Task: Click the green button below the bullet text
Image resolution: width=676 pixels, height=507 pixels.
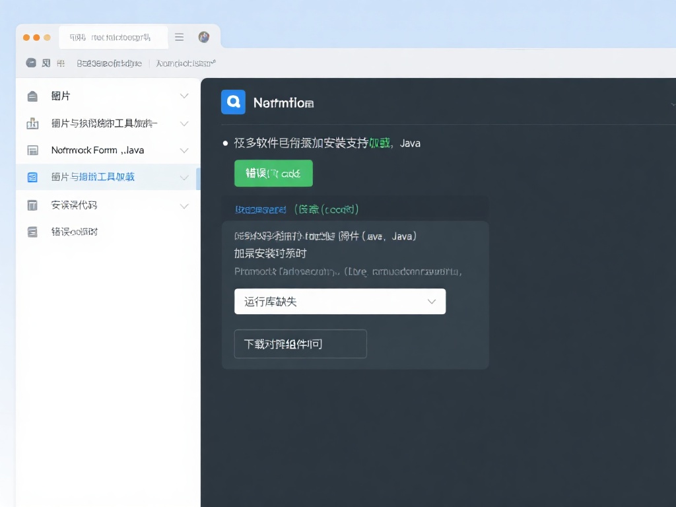Action: (x=273, y=173)
